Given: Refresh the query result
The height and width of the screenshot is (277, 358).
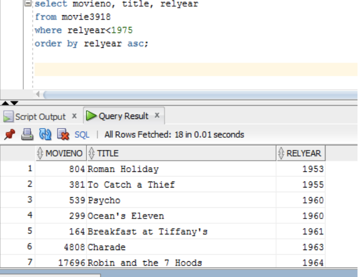Looking at the screenshot, I should [x=45, y=134].
